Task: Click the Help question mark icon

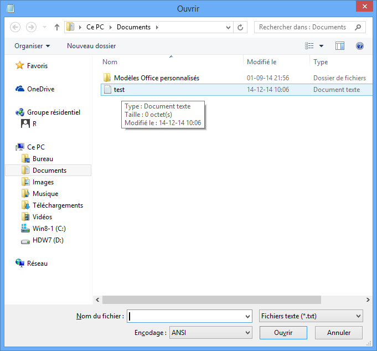Action: coord(359,46)
